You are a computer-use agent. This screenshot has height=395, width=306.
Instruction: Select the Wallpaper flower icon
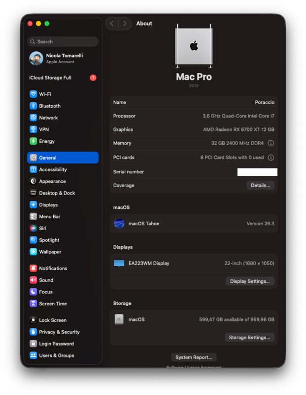coord(33,252)
